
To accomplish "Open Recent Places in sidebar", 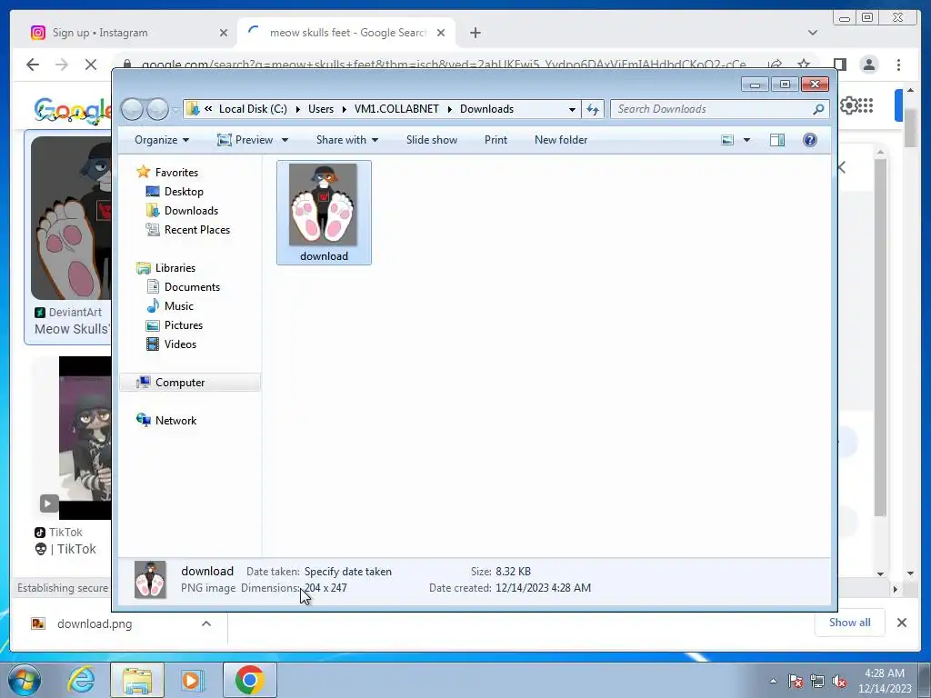I will coord(197,230).
